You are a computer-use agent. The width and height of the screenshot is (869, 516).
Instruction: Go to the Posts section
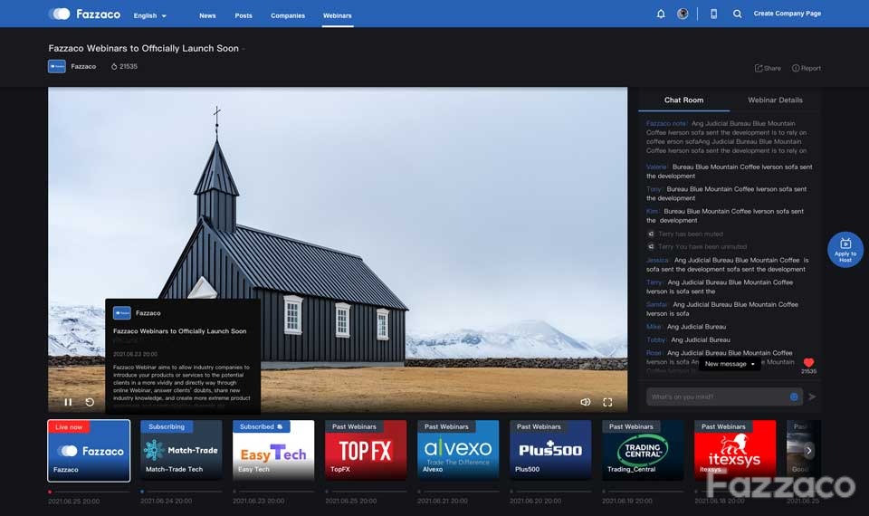[244, 15]
